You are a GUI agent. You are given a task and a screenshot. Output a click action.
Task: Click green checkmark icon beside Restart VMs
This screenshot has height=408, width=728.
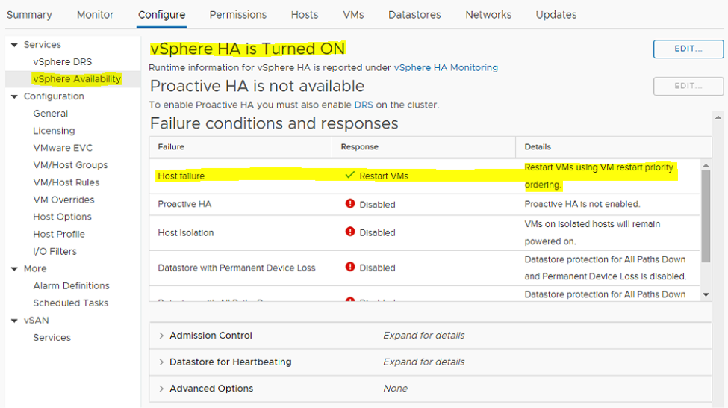click(x=349, y=176)
